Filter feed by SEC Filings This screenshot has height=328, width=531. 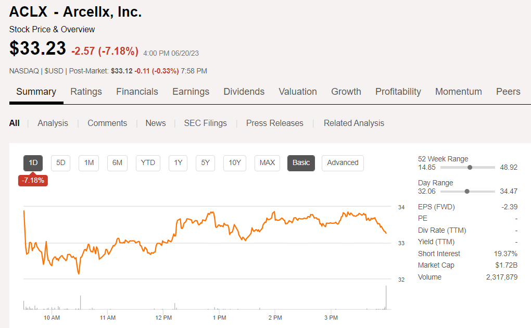205,123
